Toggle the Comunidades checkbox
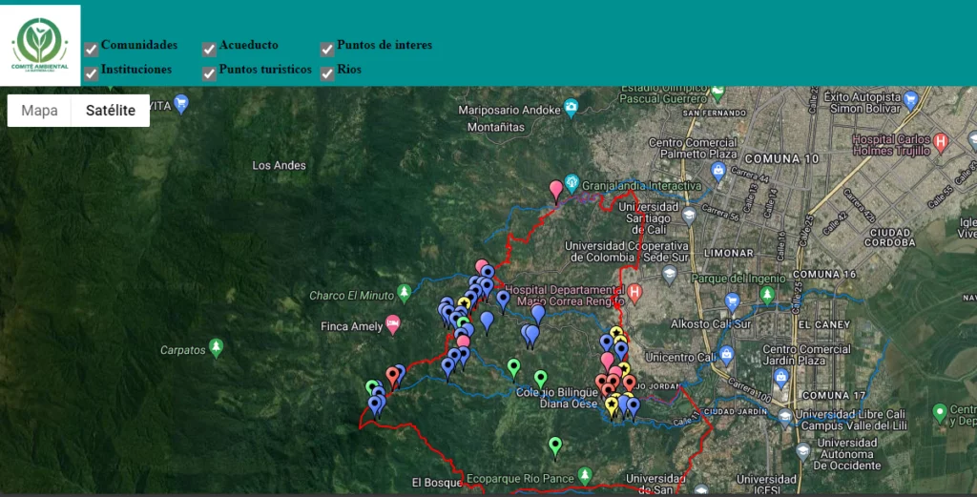 (92, 50)
